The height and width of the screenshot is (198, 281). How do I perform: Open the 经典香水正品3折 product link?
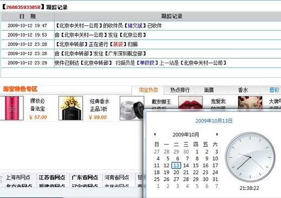pos(100,105)
